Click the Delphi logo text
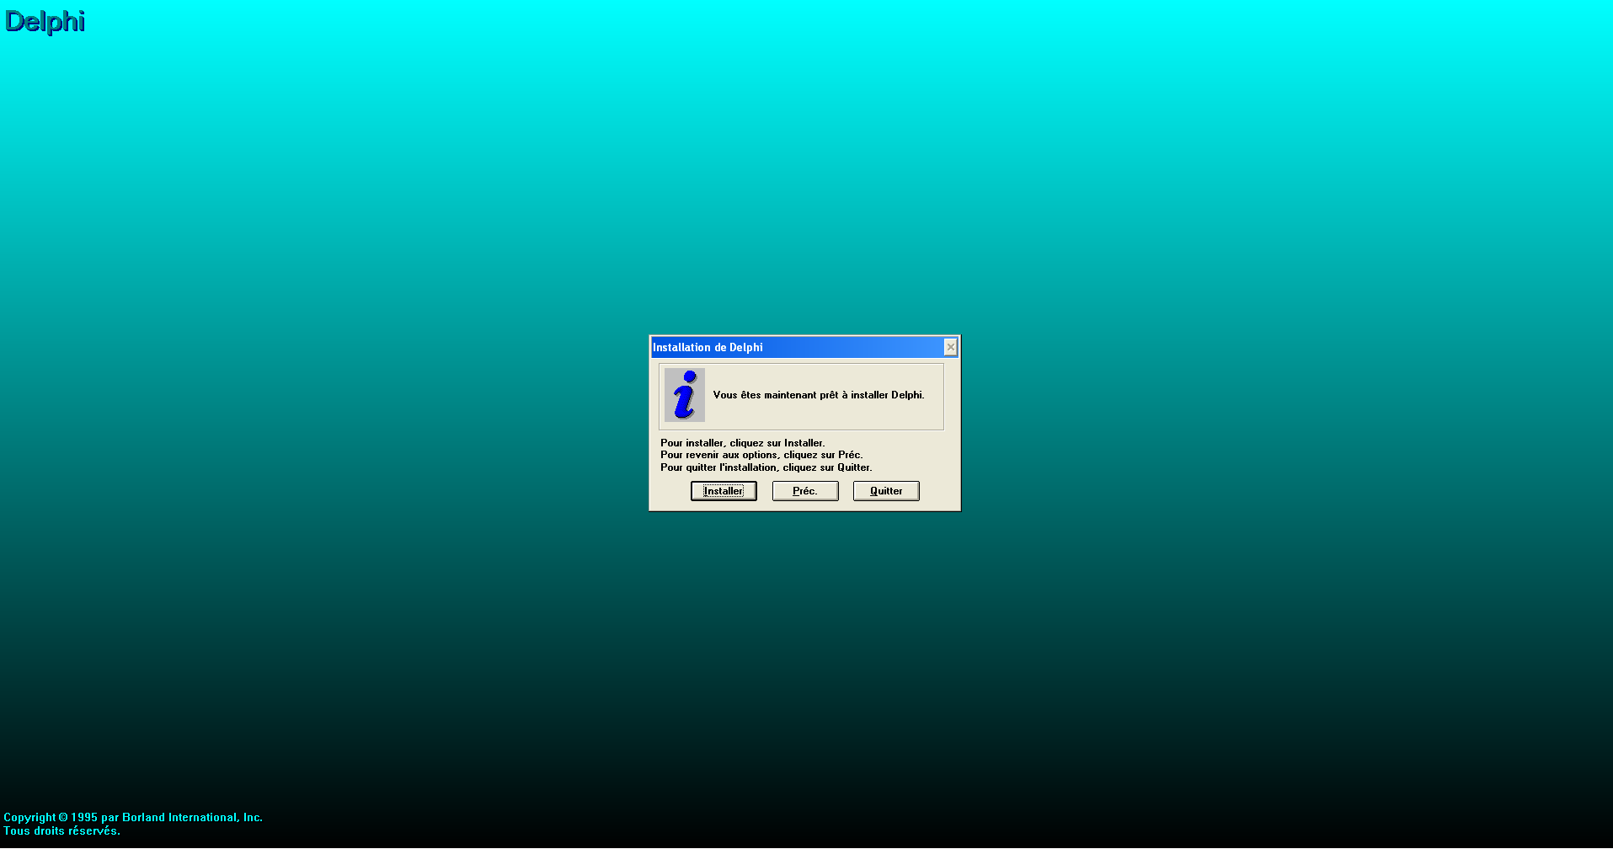Screen dimensions: 1613x849 45,21
